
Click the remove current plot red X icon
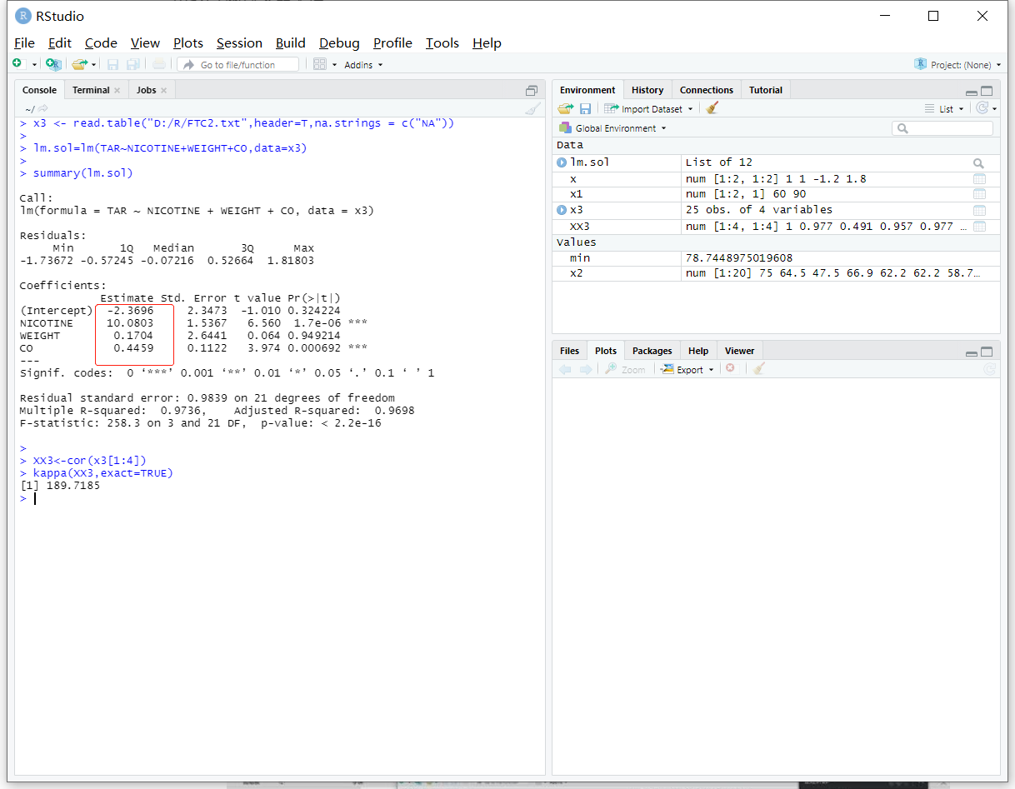pos(730,368)
